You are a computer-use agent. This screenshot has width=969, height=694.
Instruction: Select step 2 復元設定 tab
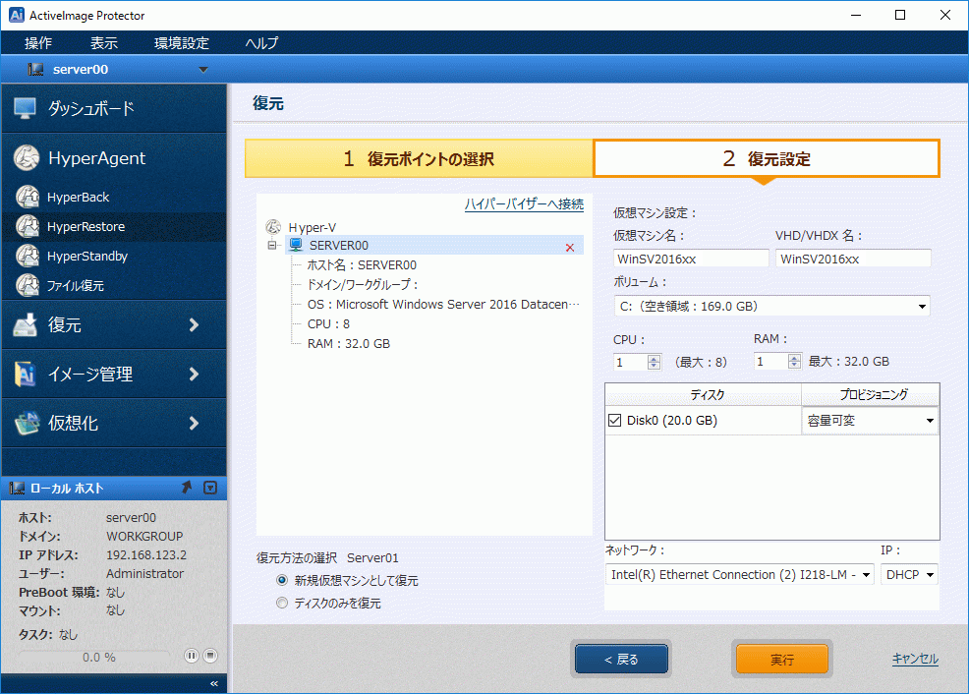pos(767,159)
